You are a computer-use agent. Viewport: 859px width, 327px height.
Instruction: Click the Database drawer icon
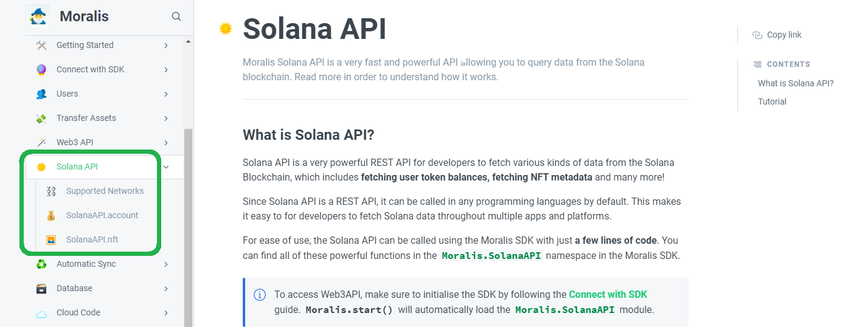coord(41,288)
